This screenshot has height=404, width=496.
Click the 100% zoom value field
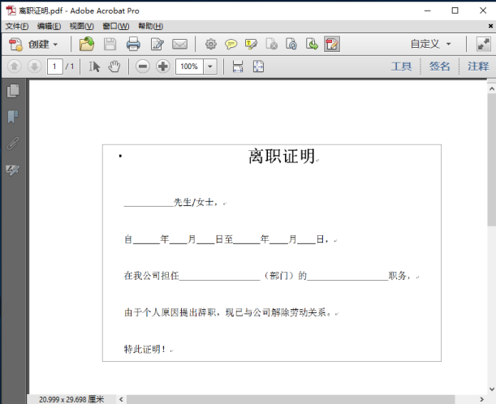(x=189, y=67)
